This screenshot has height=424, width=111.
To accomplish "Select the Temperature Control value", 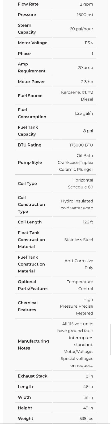I will click(x=80, y=285).
